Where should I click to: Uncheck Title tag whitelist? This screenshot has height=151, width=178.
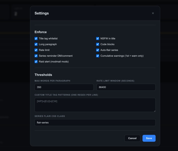36,38
